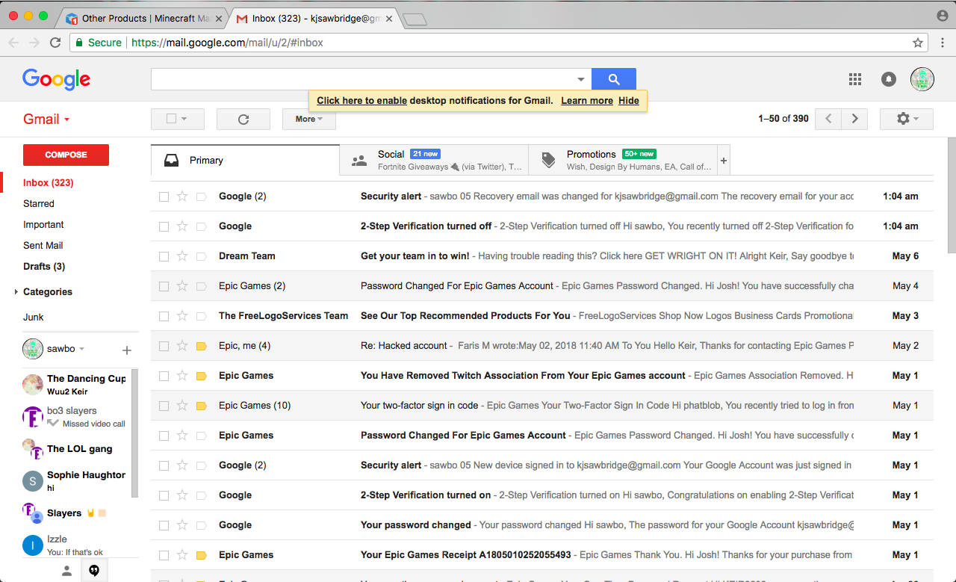Screen dimensions: 956x582
Task: Open the Gmail product switcher dropdown
Action: click(46, 120)
